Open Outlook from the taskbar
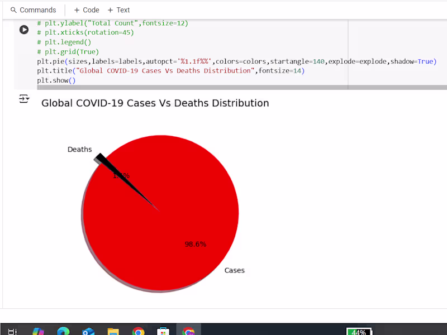Viewport: 447px width, 335px height. pos(88,331)
